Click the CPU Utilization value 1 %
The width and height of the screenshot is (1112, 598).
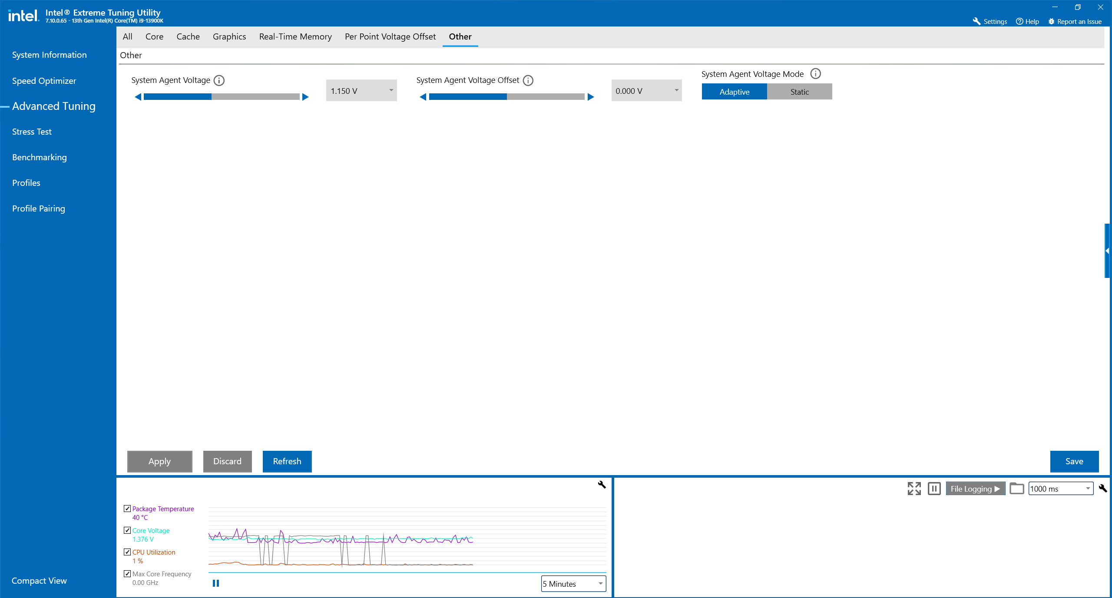tap(138, 561)
